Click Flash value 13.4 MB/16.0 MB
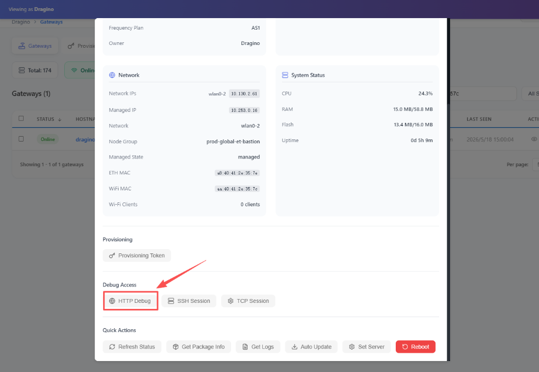This screenshot has width=539, height=372. click(413, 125)
